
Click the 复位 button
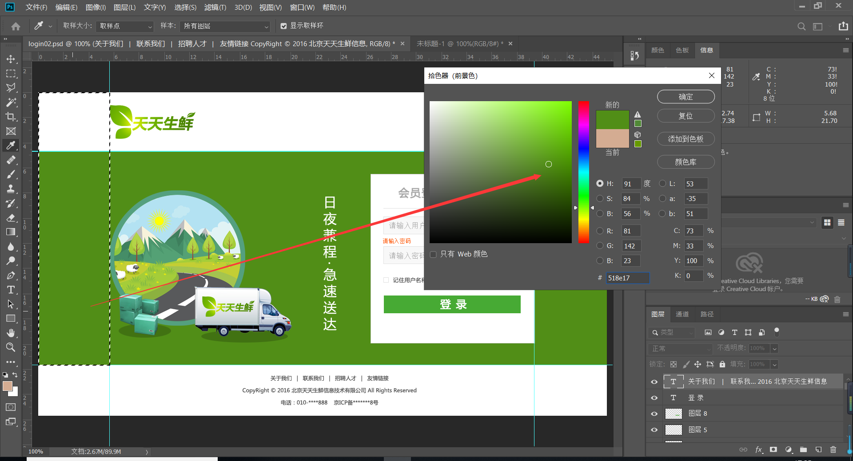(686, 116)
